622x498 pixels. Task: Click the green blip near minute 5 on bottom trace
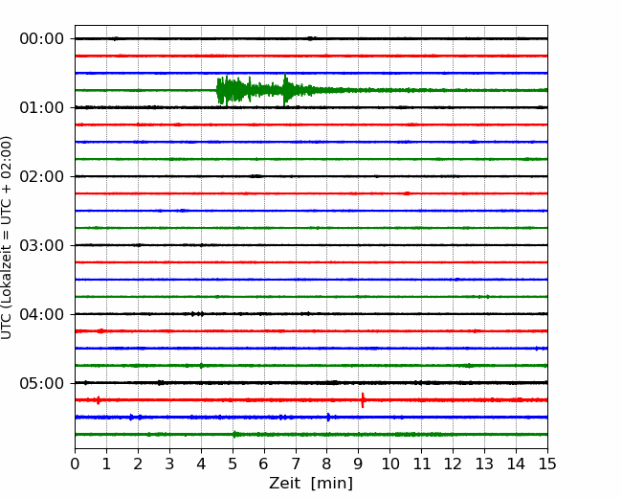pyautogui.click(x=234, y=434)
